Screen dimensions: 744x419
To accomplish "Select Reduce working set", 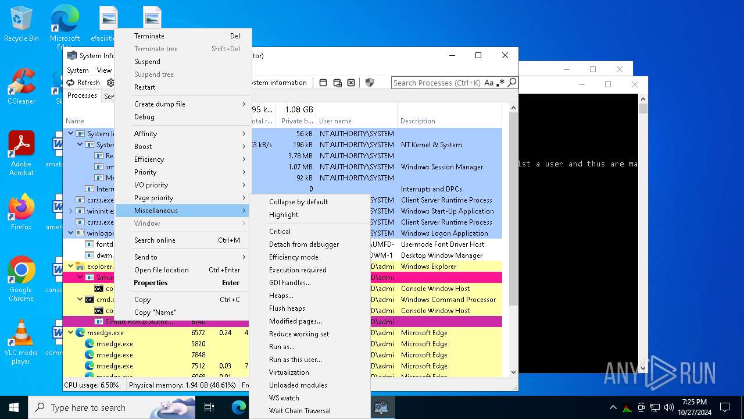I will click(x=310, y=334).
